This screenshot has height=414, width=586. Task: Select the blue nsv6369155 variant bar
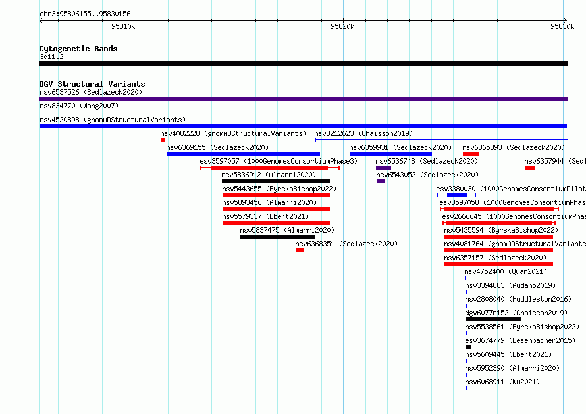pos(244,154)
